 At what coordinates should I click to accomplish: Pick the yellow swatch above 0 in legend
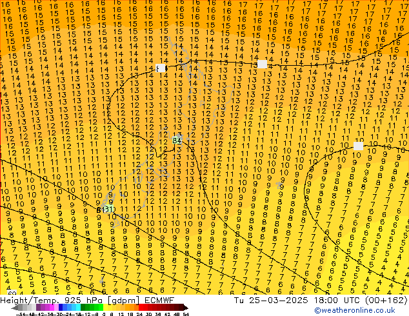tap(106, 308)
